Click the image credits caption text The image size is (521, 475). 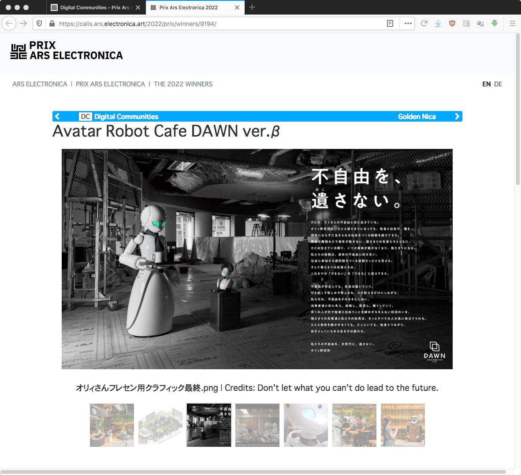click(257, 388)
